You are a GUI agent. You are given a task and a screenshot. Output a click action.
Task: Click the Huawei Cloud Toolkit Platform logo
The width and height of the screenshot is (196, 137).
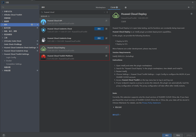click(43, 57)
